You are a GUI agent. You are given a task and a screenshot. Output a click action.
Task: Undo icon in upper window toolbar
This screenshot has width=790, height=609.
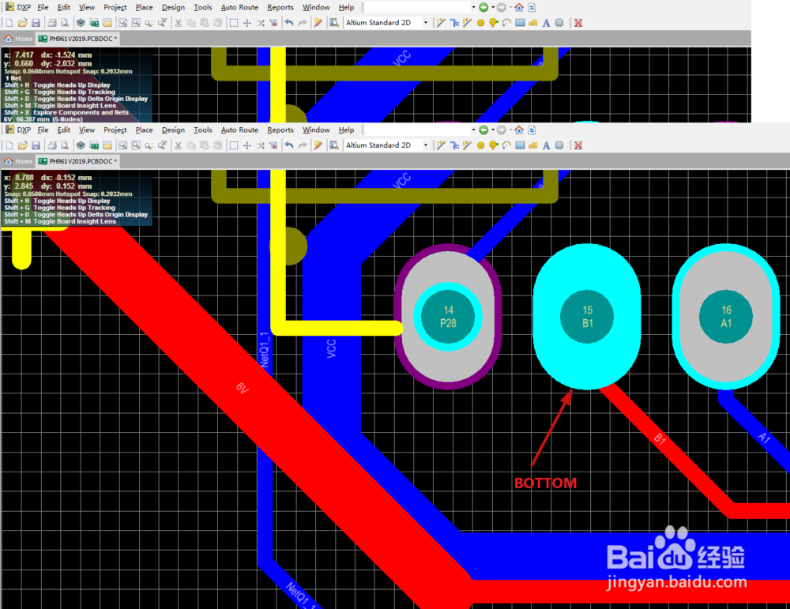coord(289,23)
